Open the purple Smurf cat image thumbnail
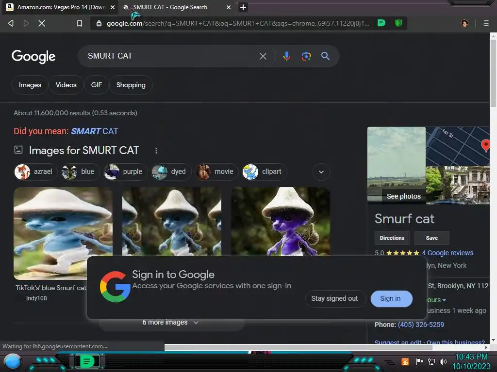497x372 pixels. 281,221
